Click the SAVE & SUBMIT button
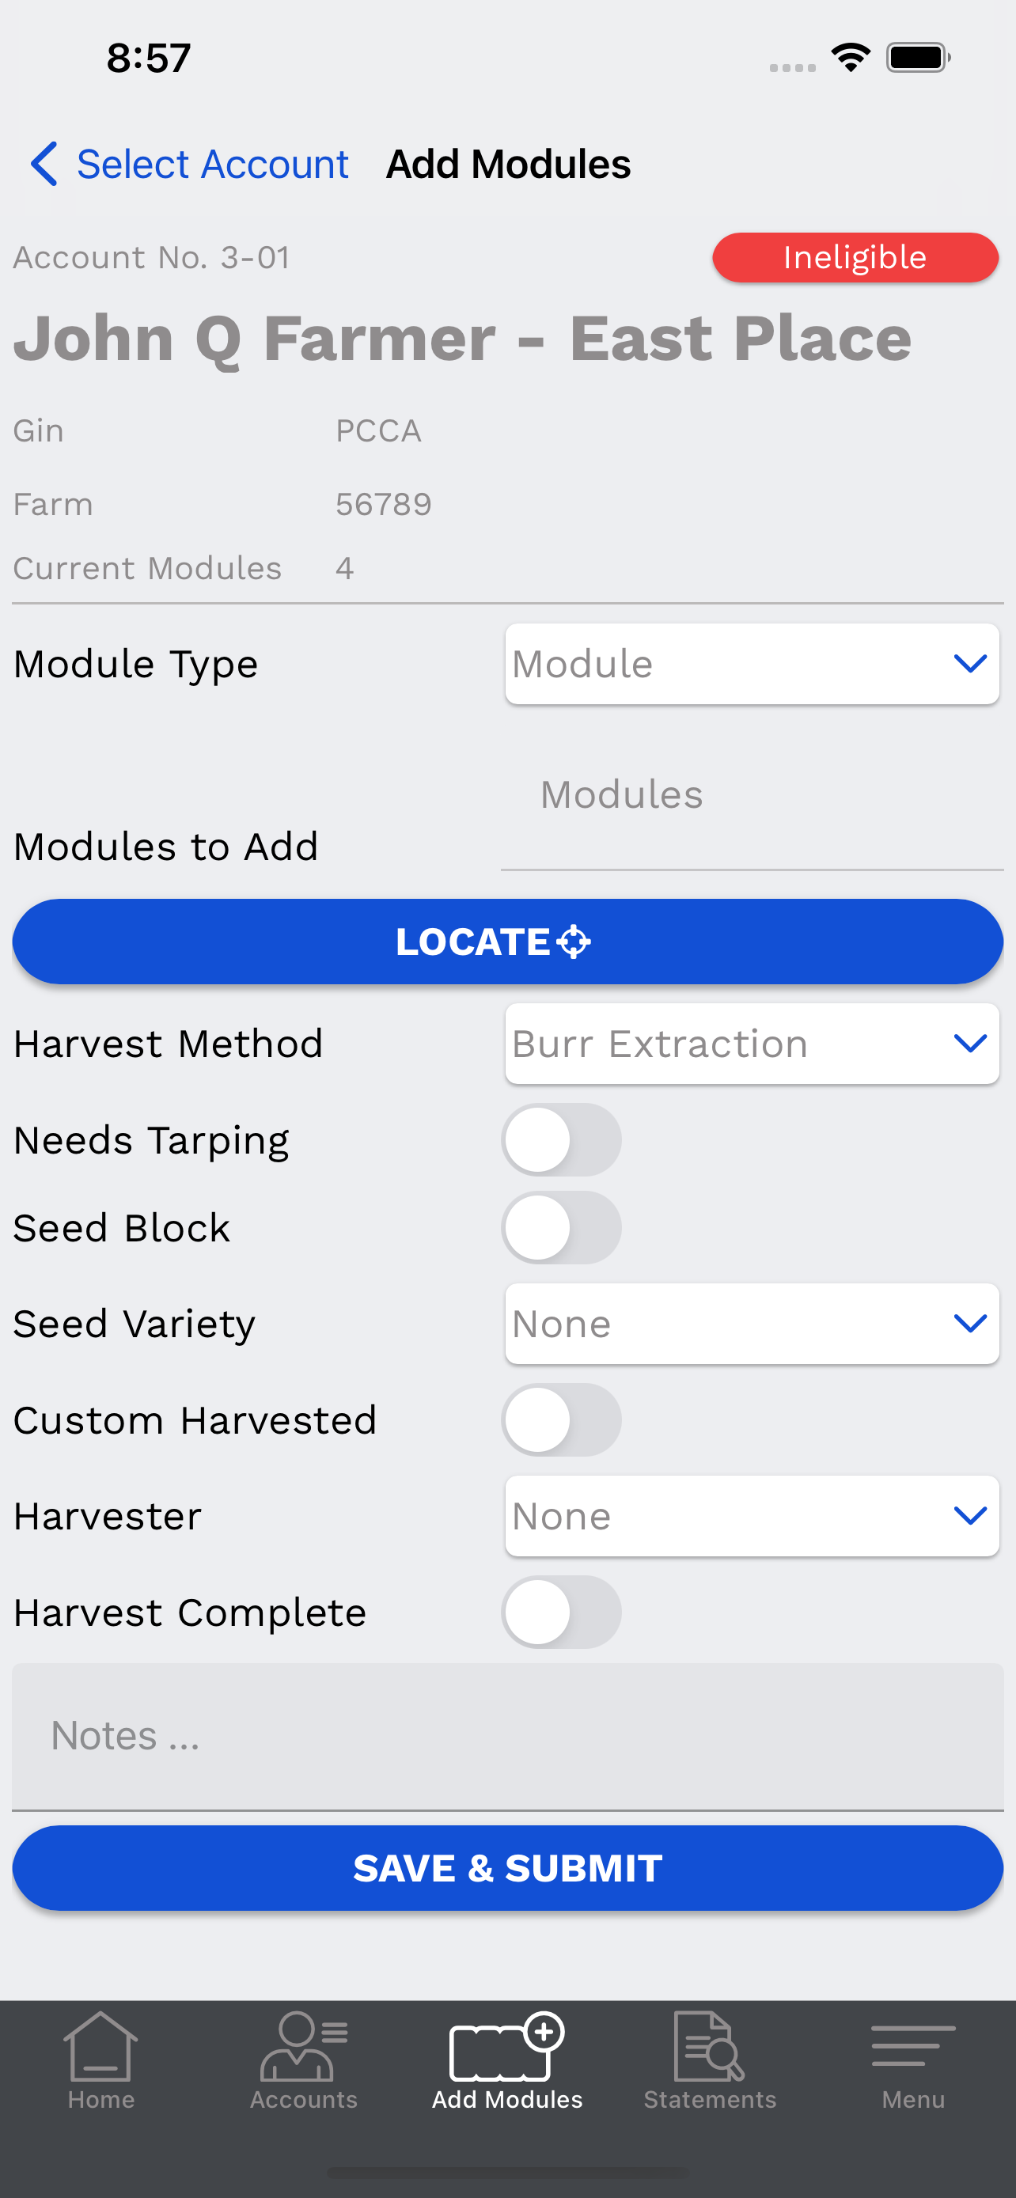Screen dimensions: 1016x2198 pos(507,1868)
